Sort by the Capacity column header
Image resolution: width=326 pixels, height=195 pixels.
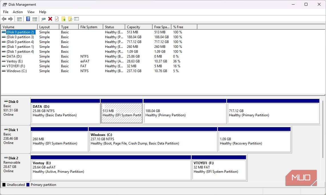coord(139,27)
